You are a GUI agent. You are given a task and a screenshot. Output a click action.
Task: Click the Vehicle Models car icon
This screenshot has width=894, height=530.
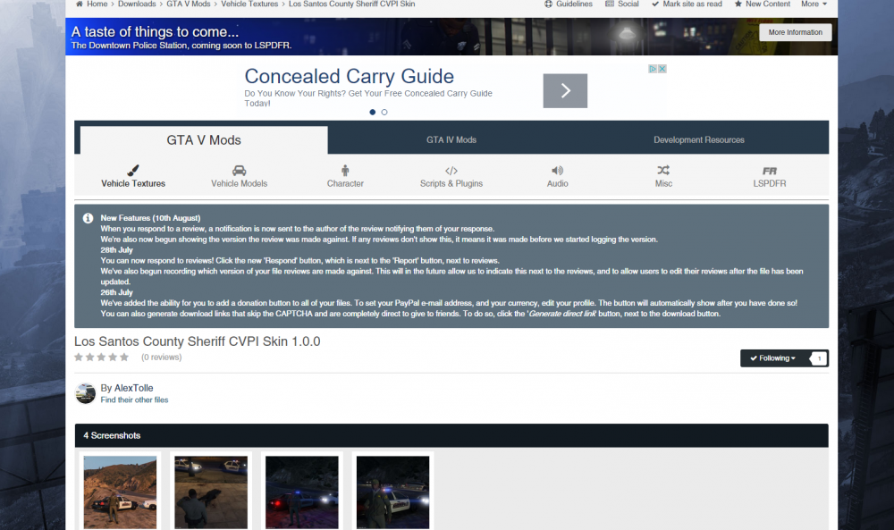[239, 169]
